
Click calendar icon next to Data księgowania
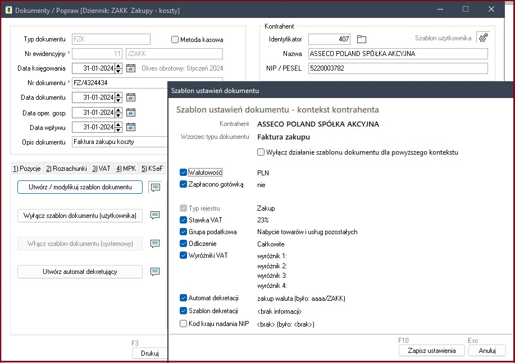(x=131, y=68)
